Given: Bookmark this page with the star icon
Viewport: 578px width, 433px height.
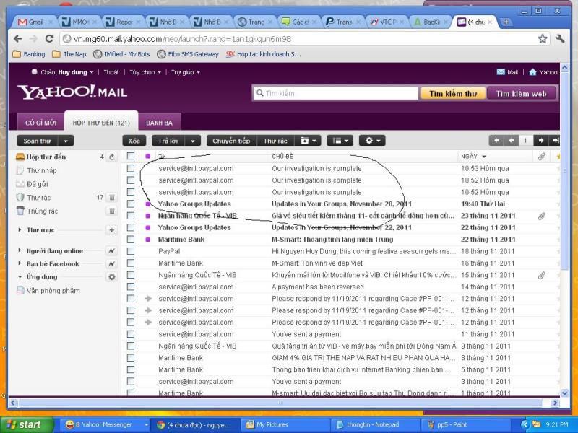Looking at the screenshot, I should pos(543,38).
